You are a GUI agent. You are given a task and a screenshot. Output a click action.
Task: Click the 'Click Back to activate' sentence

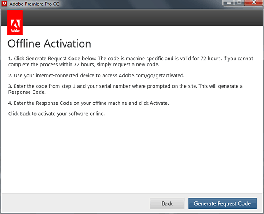(56, 114)
